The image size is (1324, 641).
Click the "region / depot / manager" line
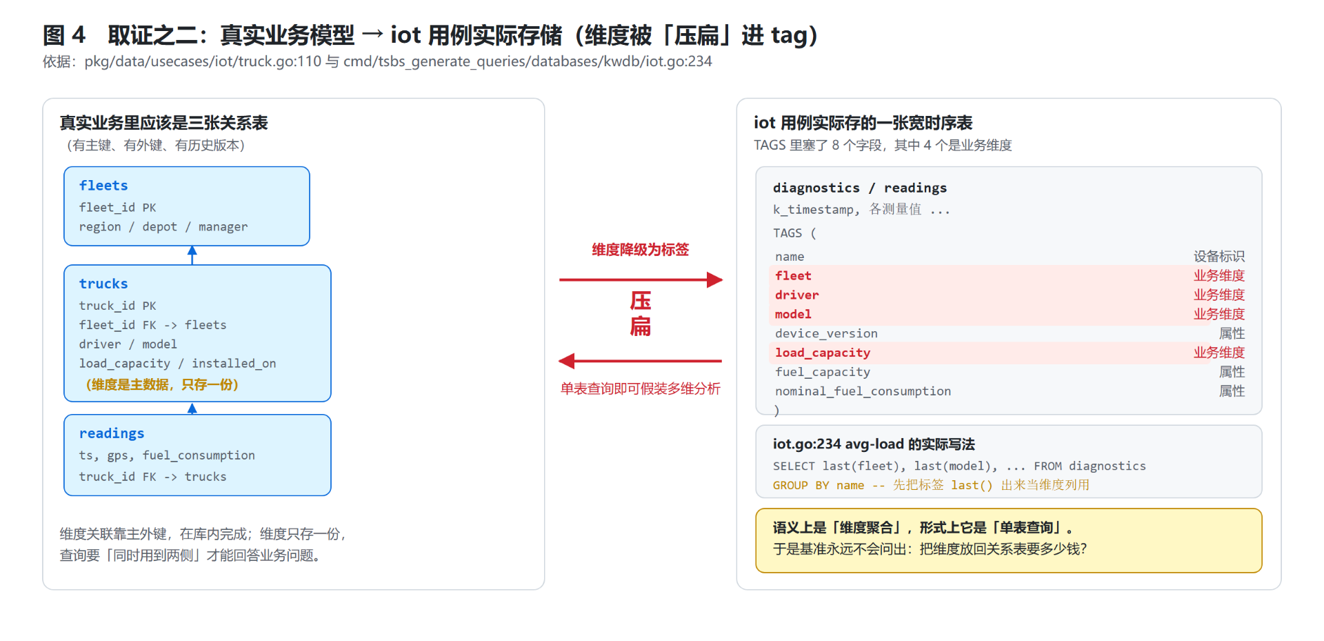(x=163, y=227)
